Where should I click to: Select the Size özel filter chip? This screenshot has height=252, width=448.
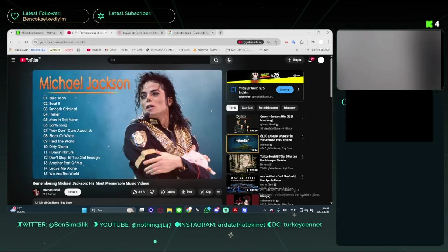pyautogui.click(x=247, y=108)
